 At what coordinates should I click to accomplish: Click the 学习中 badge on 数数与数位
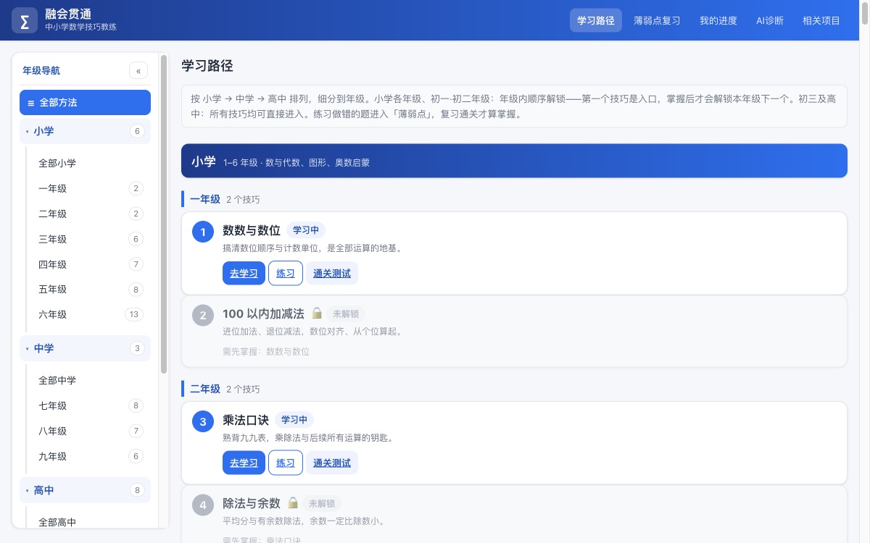(x=306, y=230)
